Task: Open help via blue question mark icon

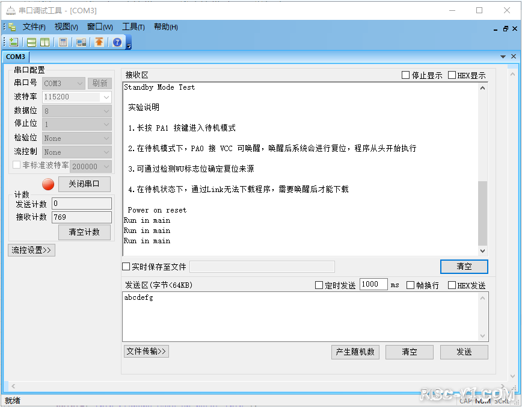Action: click(117, 42)
